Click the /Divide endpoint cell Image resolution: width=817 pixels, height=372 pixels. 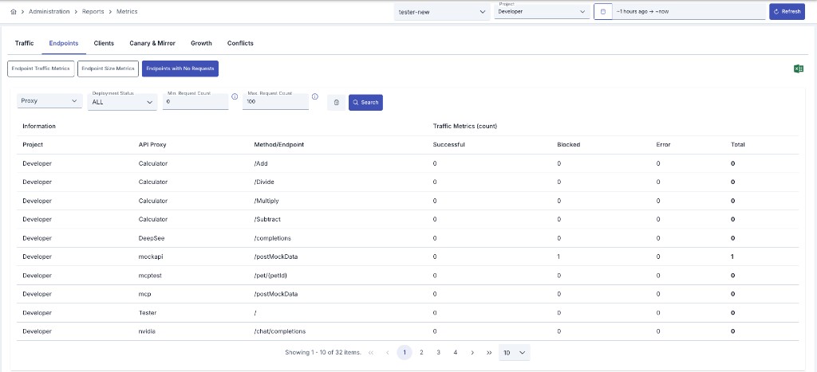pyautogui.click(x=264, y=182)
